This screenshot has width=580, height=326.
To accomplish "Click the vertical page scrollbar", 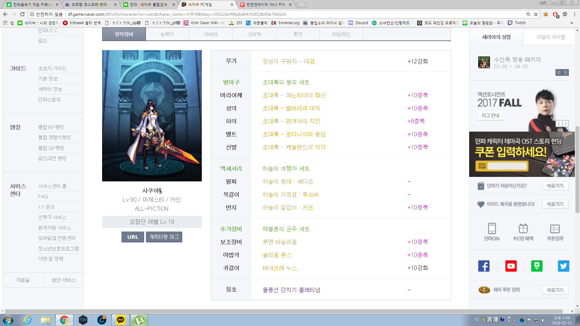I will point(577,169).
